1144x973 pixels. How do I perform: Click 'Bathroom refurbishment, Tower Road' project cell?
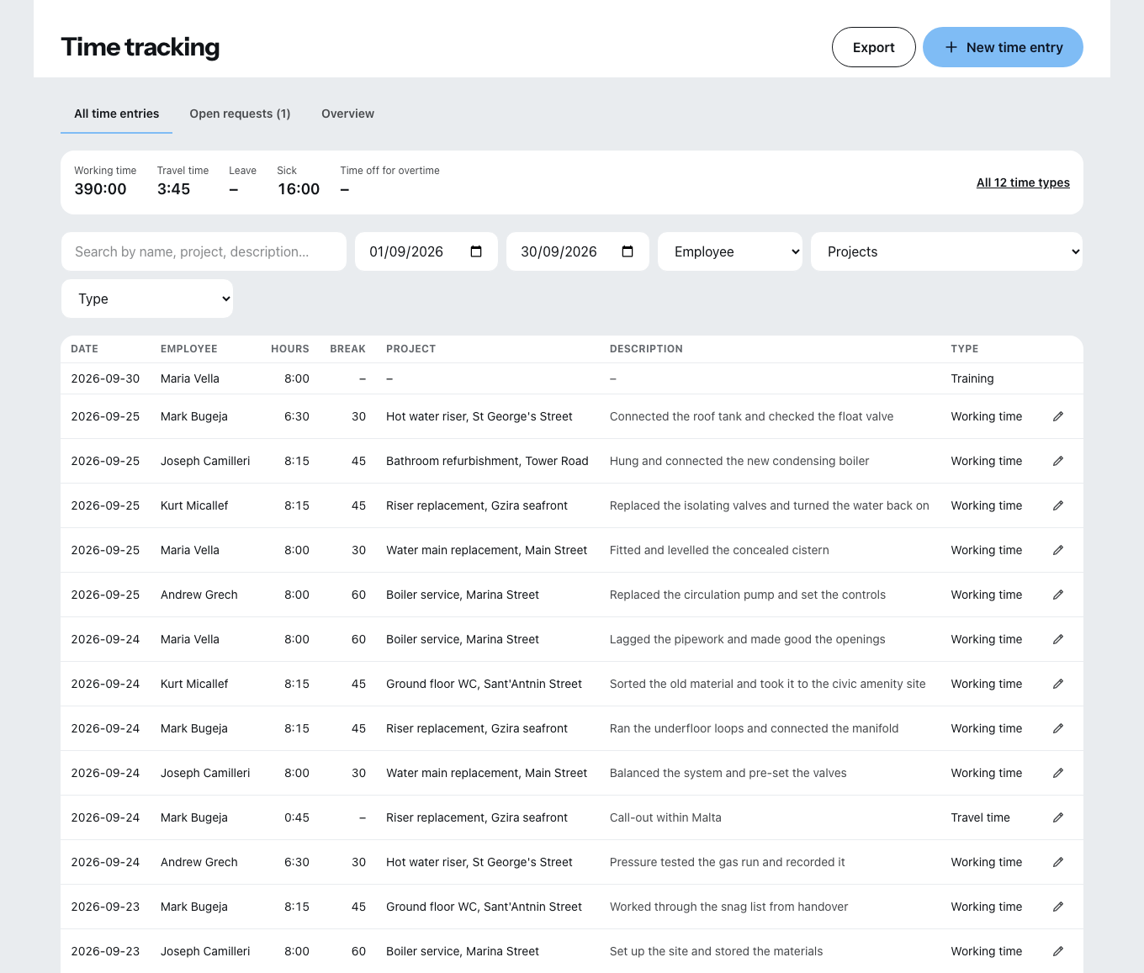[x=487, y=461]
